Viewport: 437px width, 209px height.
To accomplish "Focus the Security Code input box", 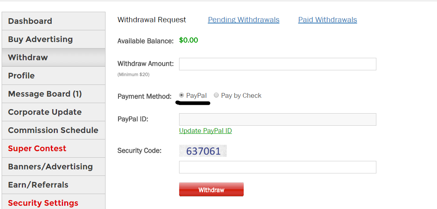I will click(x=277, y=167).
